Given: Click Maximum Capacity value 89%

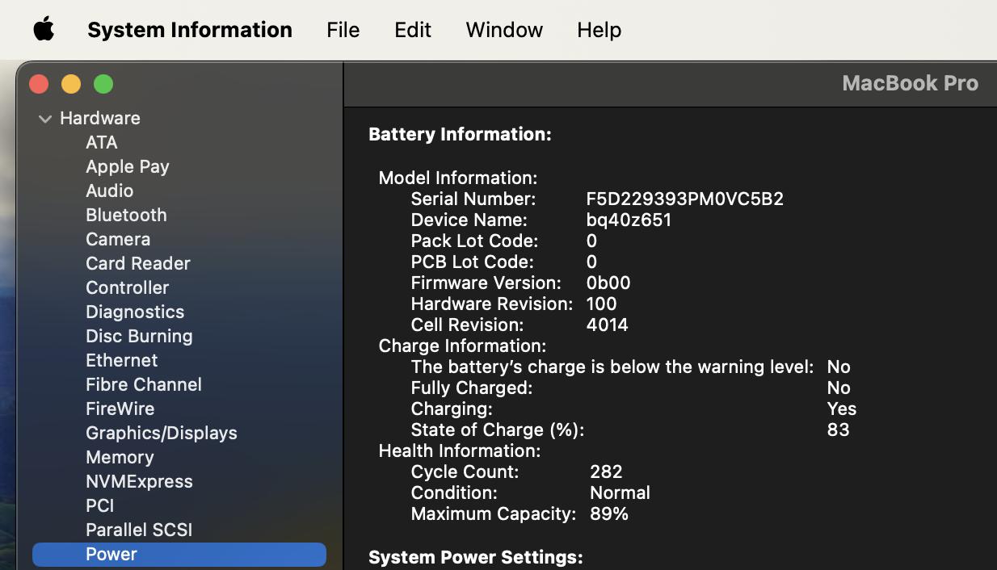Looking at the screenshot, I should tap(609, 513).
